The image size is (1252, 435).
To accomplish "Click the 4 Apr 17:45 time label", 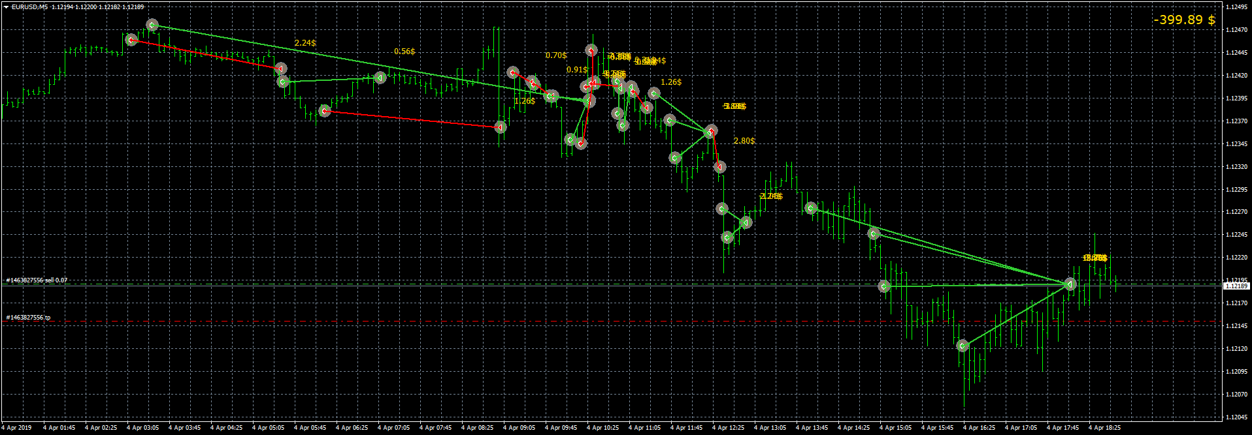I will 1063,428.
